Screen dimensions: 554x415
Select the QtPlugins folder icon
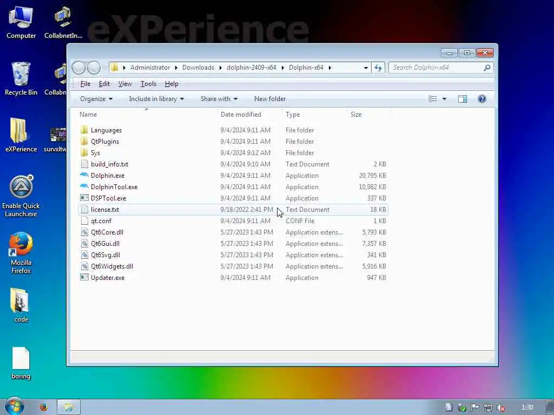pos(84,141)
